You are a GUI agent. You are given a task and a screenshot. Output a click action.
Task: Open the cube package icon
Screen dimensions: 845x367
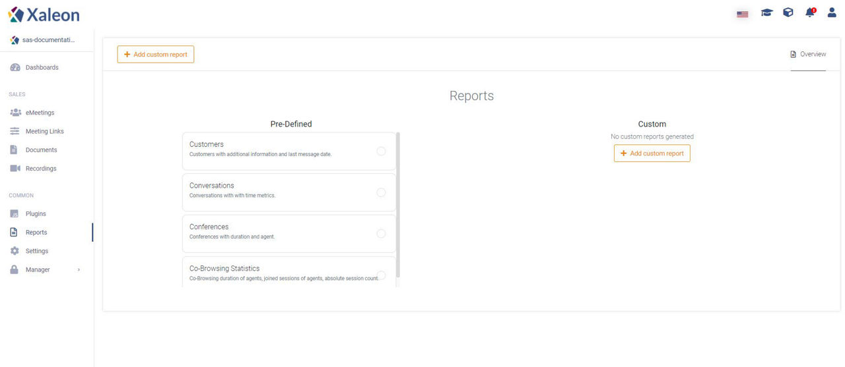[x=788, y=13]
